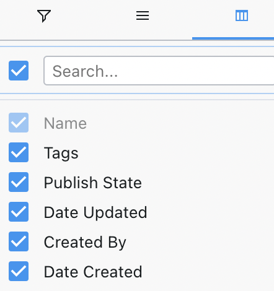Click the Created By label text

85,243
